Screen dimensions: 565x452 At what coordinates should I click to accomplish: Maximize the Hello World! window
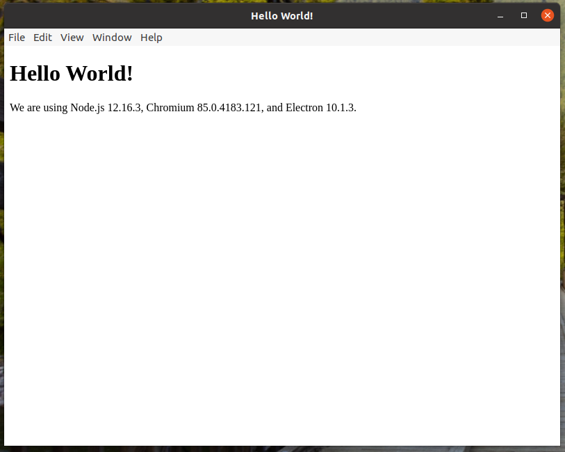(524, 15)
